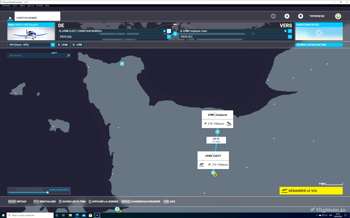
Task: Click the LFRK Carpiquet info card title
Action: point(217,115)
